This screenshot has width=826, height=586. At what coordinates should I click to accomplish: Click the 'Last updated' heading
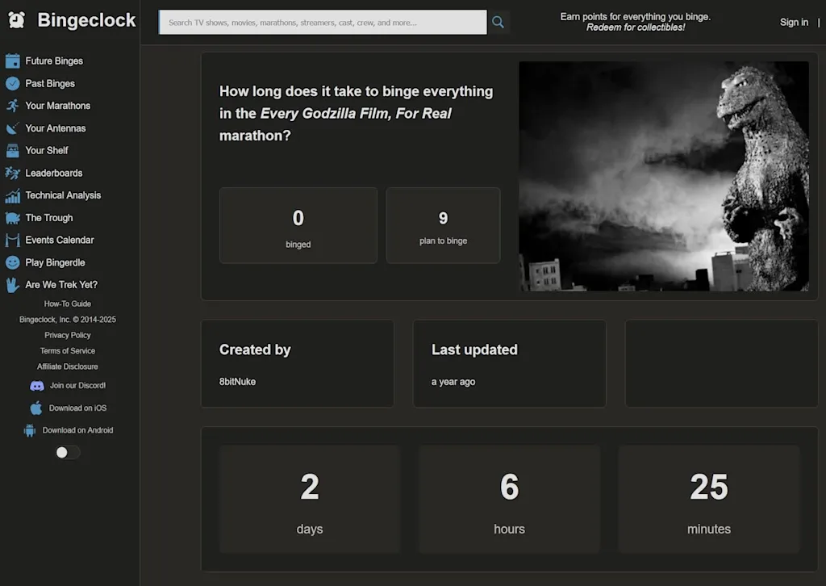(474, 350)
